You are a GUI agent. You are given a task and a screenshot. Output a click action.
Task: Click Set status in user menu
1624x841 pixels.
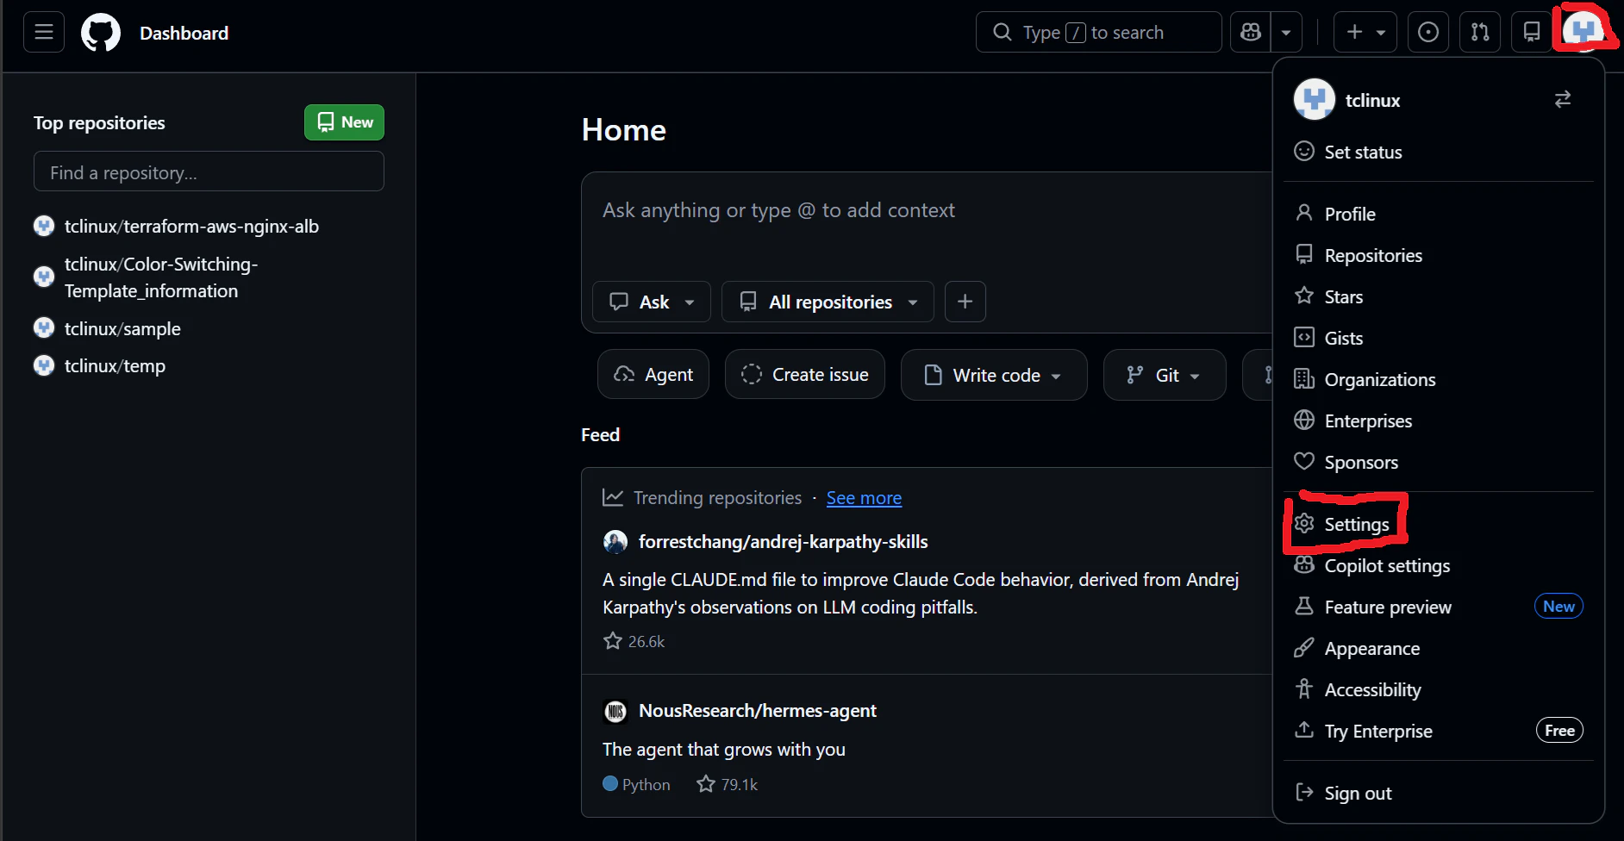(1438, 152)
